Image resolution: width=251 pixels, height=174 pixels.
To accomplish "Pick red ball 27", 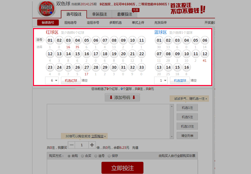I will click(x=86, y=67).
